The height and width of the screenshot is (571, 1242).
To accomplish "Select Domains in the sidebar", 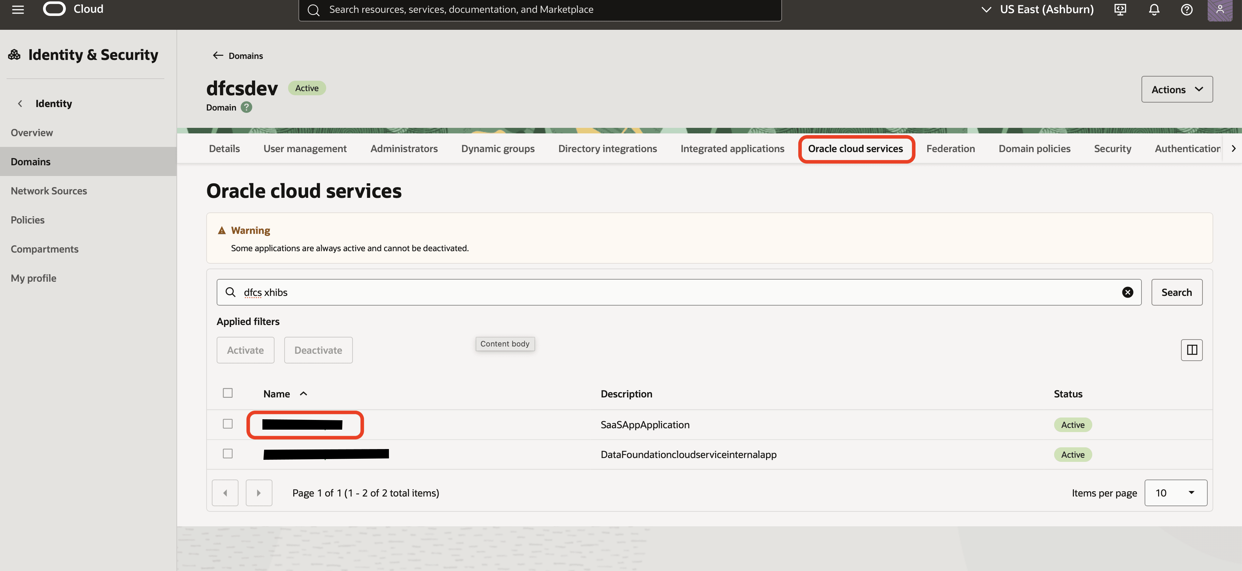I will [88, 161].
